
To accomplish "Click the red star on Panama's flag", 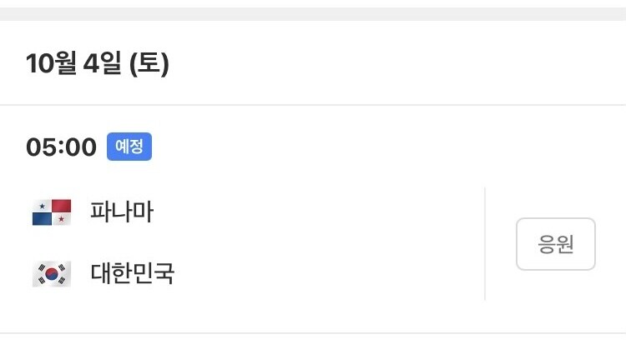I will pyautogui.click(x=61, y=220).
